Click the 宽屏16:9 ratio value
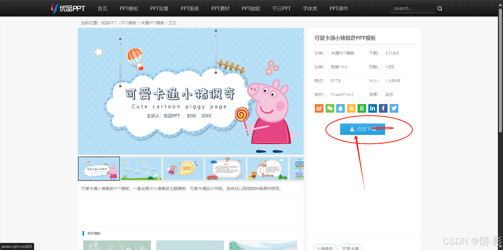This screenshot has height=250, width=503. 339,67
